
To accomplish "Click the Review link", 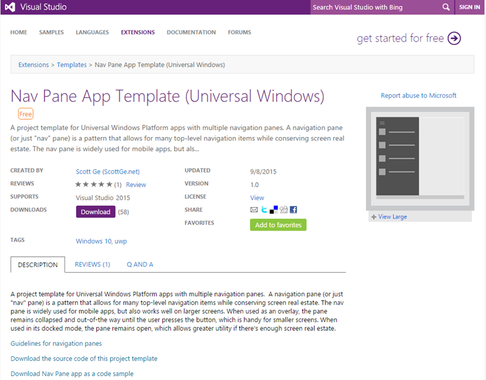I will 136,185.
